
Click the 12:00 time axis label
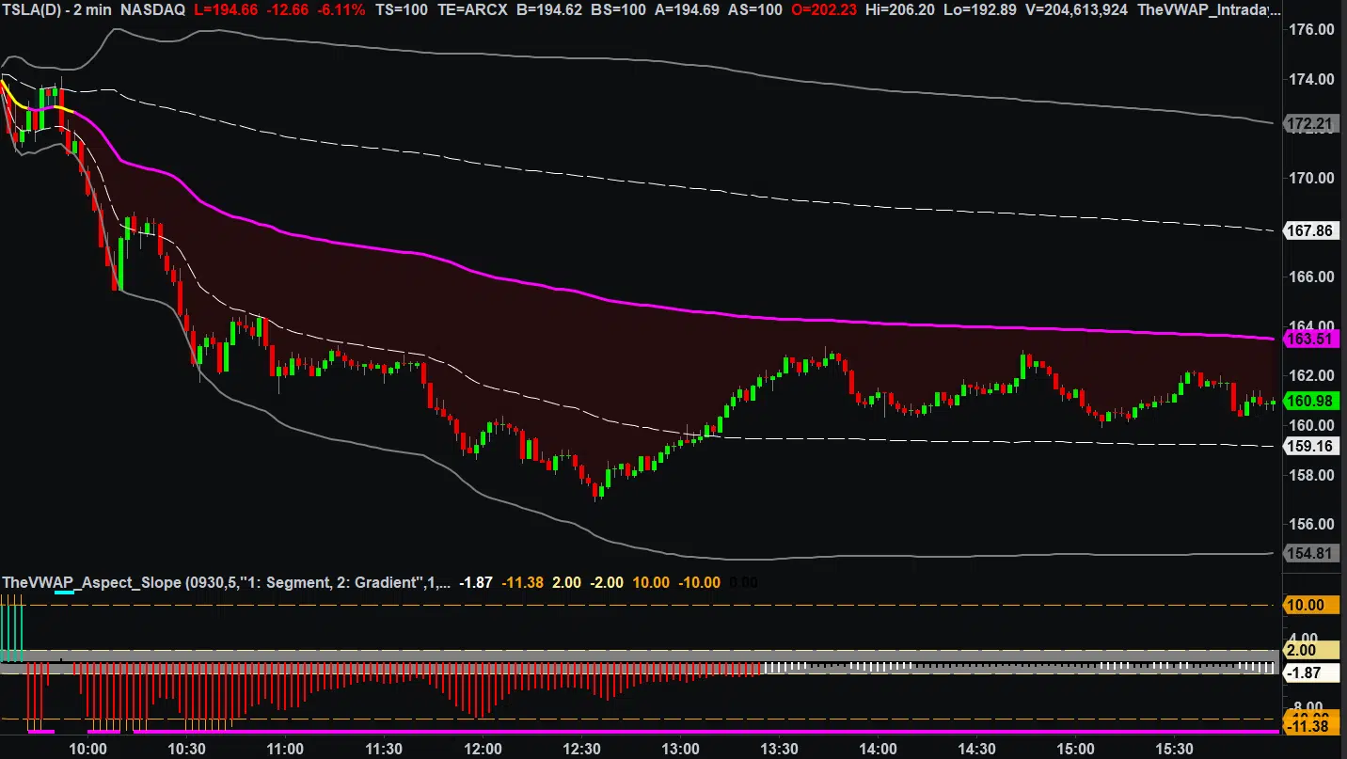pos(483,749)
